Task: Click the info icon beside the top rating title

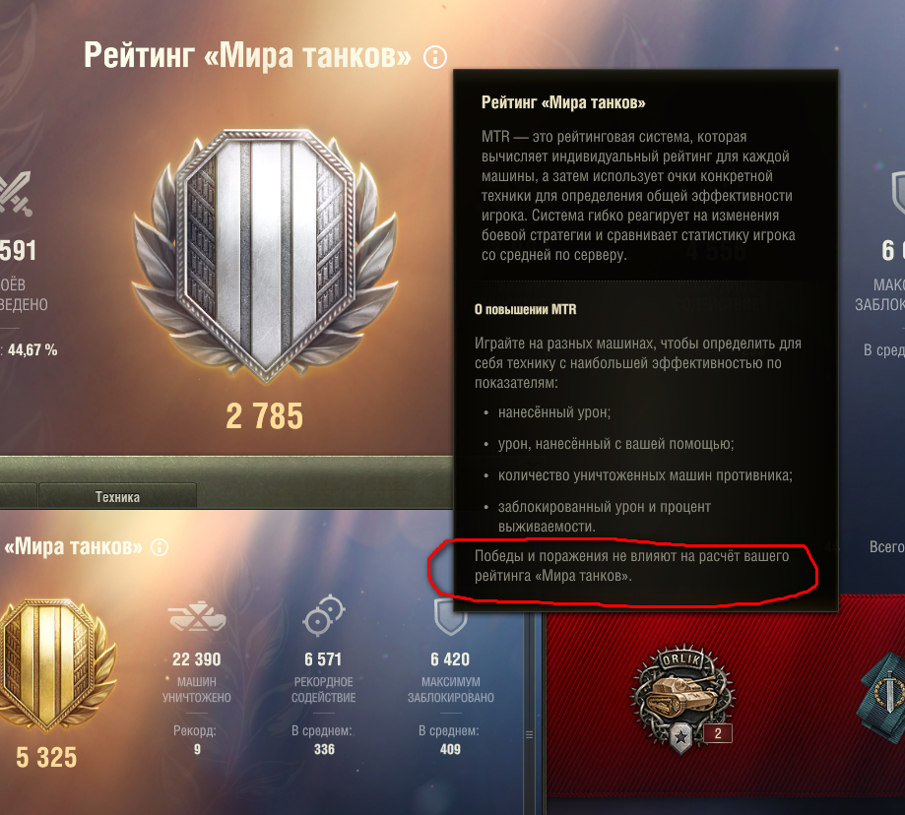Action: 435,57
